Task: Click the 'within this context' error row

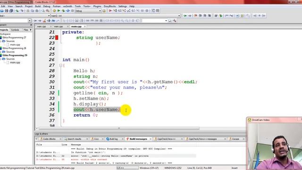Action: point(116,160)
